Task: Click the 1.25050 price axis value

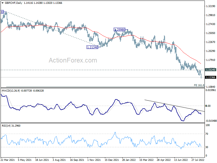Action: 211,33
